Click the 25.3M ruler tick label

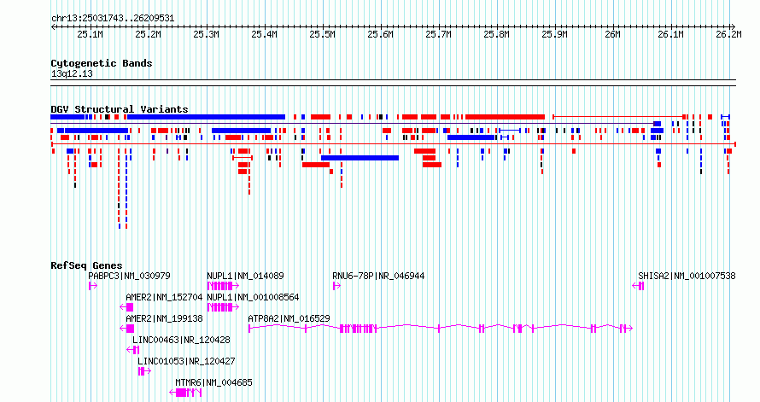[207, 35]
